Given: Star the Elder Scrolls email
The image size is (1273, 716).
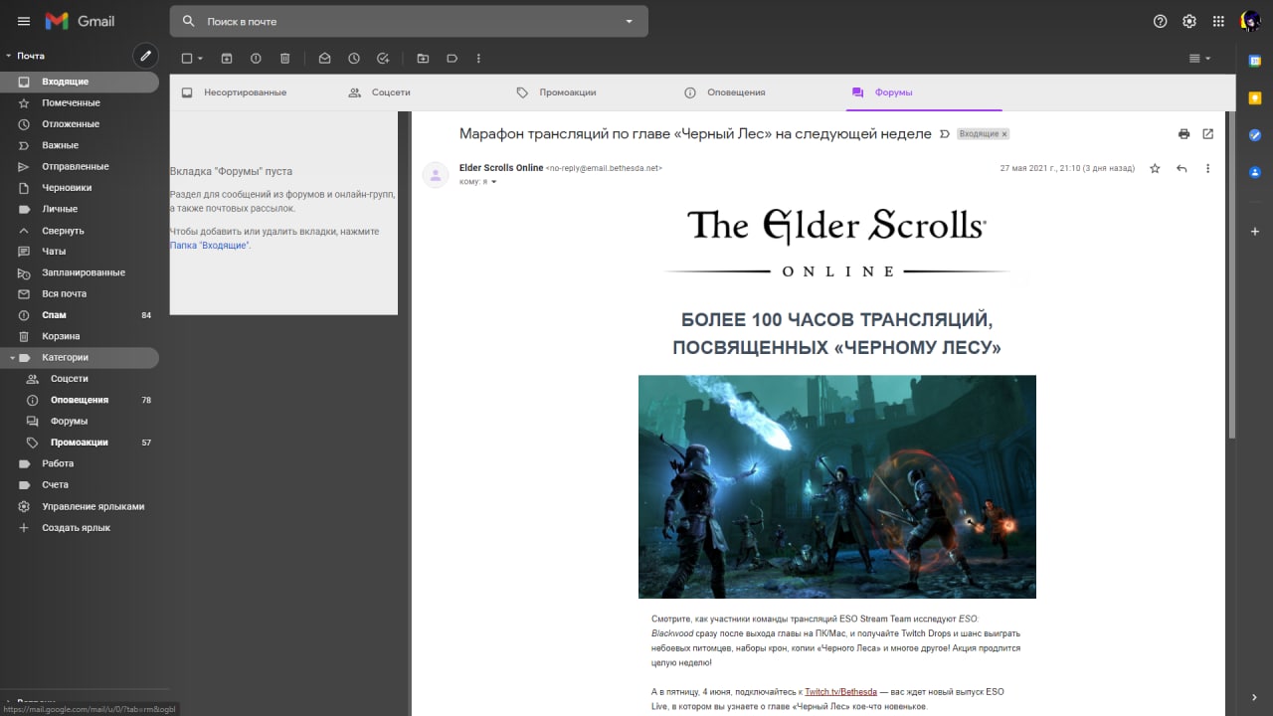Looking at the screenshot, I should [1155, 168].
